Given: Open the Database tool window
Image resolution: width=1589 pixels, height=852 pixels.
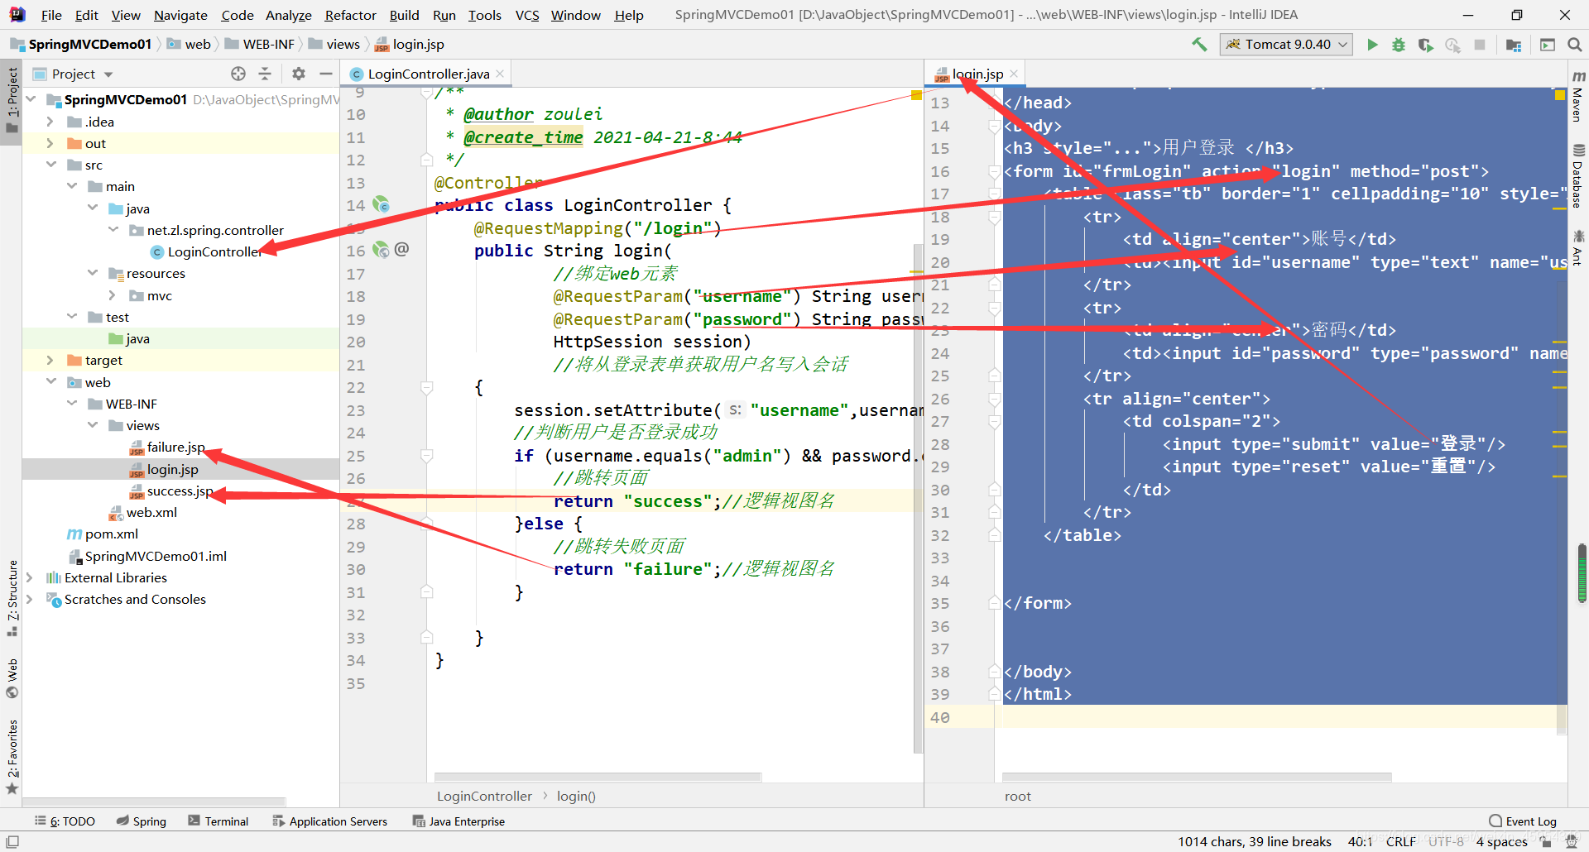Looking at the screenshot, I should (x=1578, y=175).
